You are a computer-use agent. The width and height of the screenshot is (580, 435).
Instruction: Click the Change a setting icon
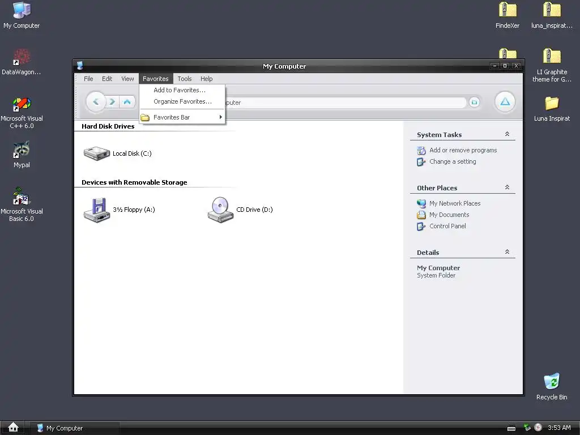click(x=421, y=162)
